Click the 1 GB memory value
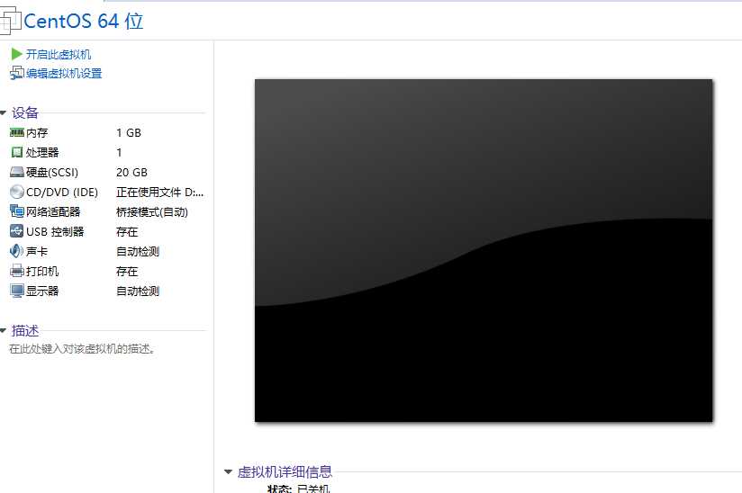 coord(129,133)
